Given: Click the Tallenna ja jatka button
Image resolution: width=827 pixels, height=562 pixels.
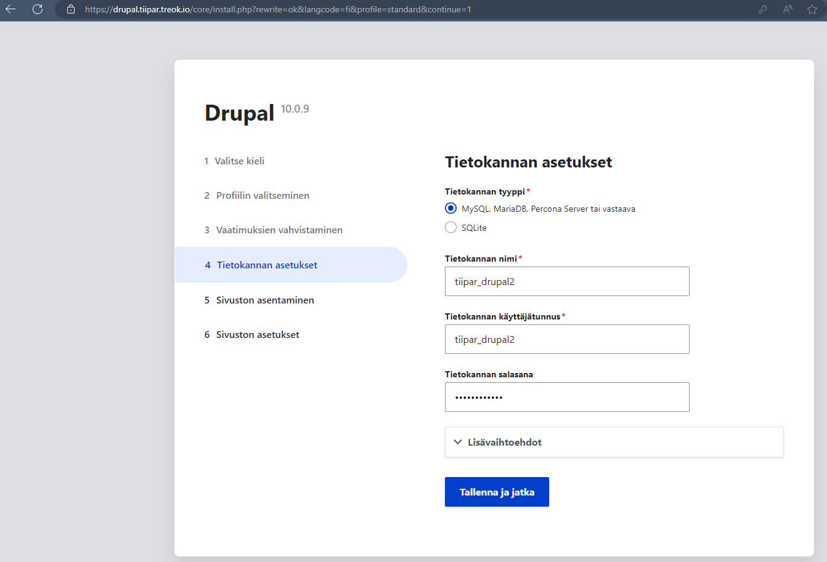Looking at the screenshot, I should click(497, 492).
